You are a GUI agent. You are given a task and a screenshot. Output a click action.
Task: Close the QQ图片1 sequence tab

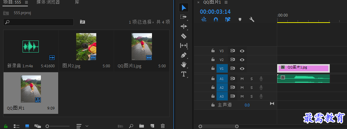(x=198, y=2)
